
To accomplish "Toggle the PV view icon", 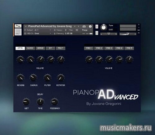I will 139,33.
